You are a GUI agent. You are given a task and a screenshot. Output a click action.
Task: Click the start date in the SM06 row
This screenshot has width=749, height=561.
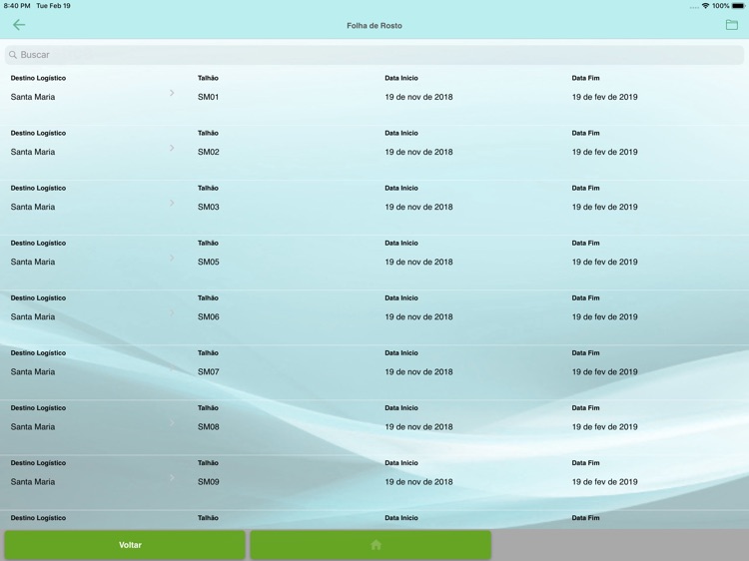pyautogui.click(x=418, y=316)
